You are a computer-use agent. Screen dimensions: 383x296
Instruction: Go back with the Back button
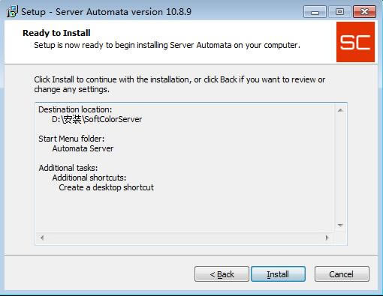click(222, 274)
